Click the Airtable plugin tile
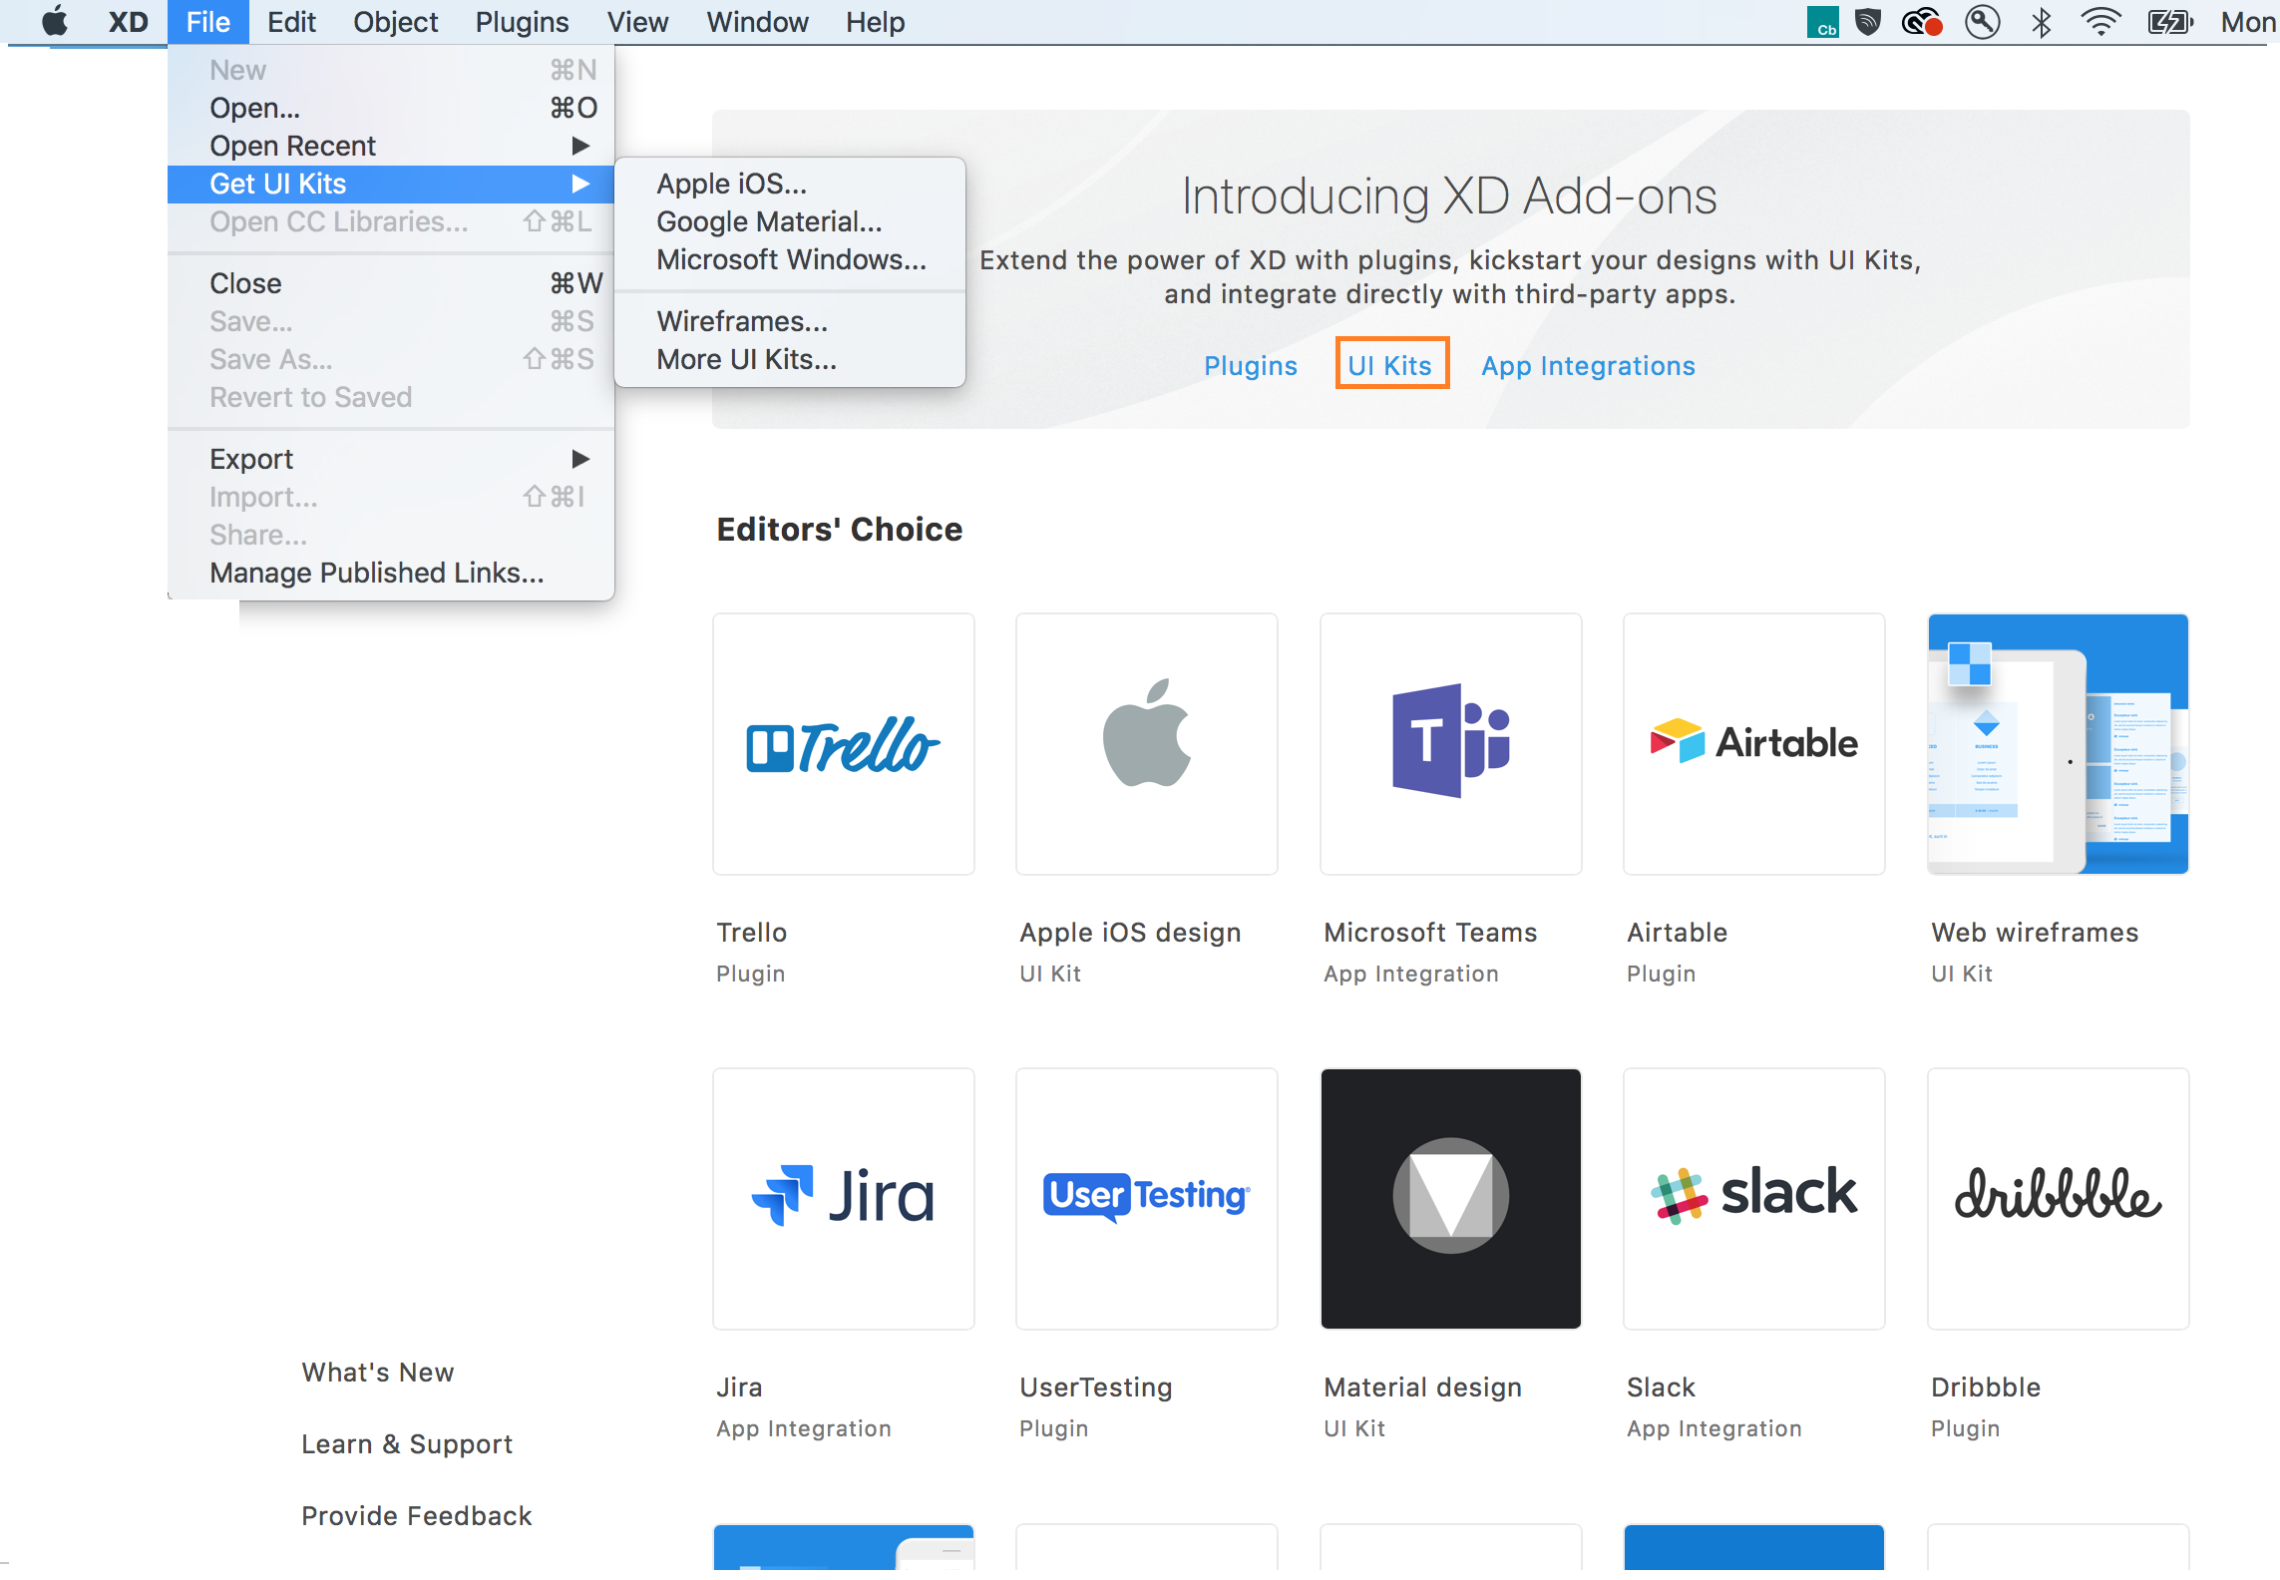Viewport: 2280px width, 1580px height. click(1754, 744)
